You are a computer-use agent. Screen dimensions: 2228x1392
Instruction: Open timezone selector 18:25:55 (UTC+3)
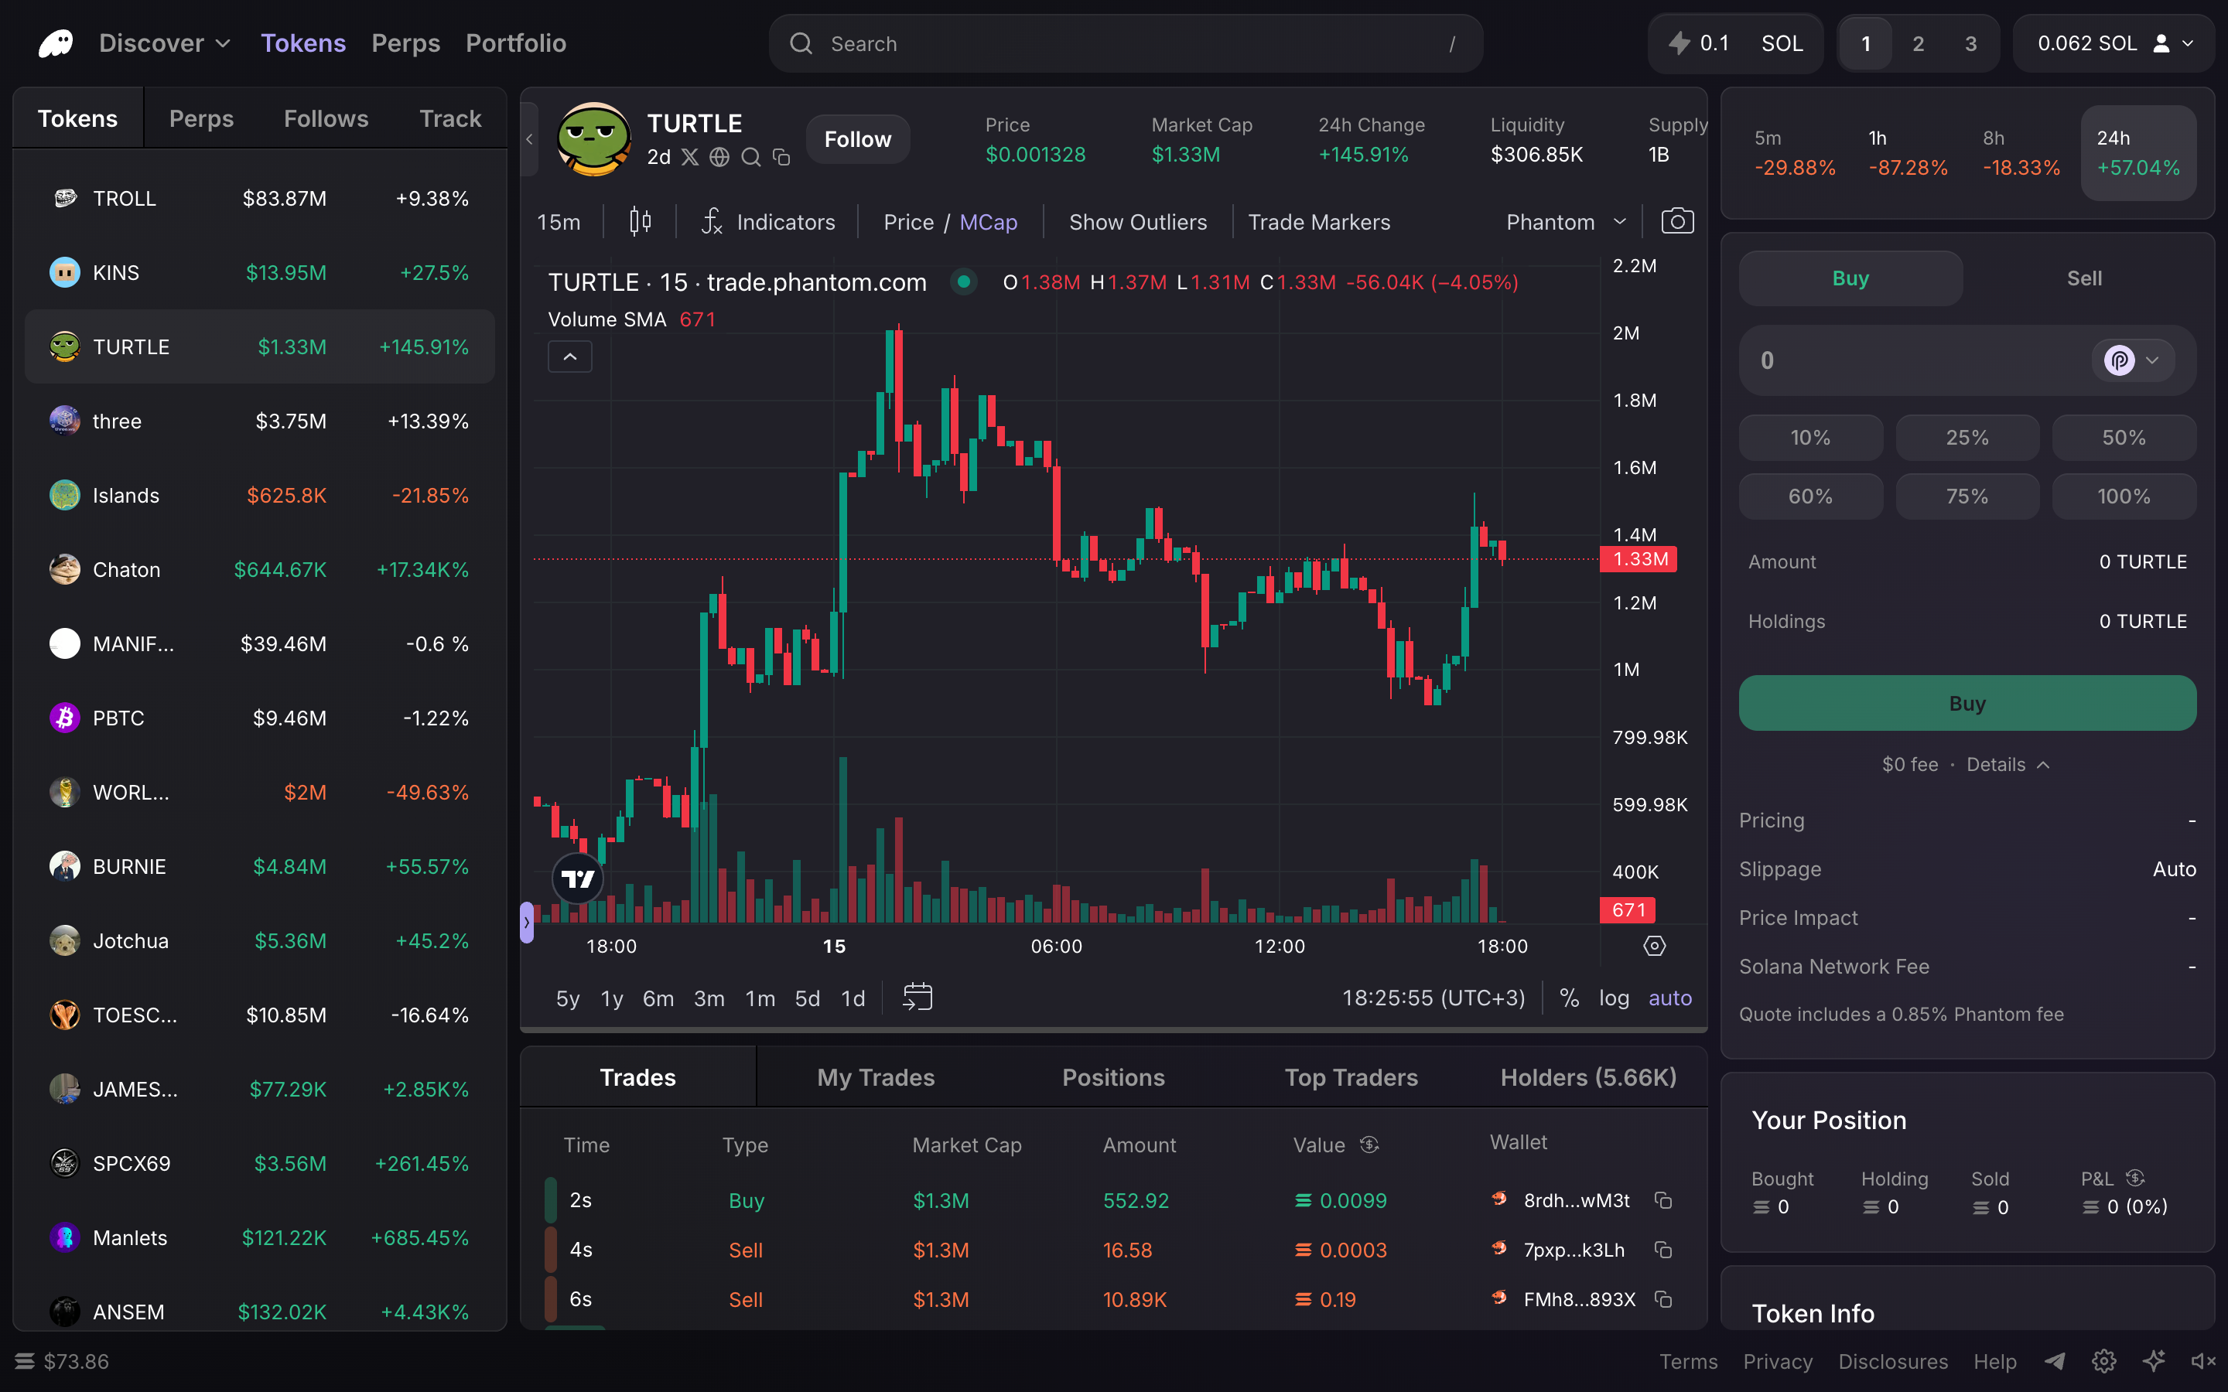pyautogui.click(x=1434, y=998)
